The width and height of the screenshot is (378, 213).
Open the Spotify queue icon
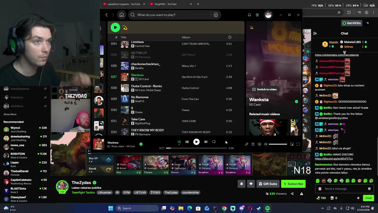(x=253, y=144)
